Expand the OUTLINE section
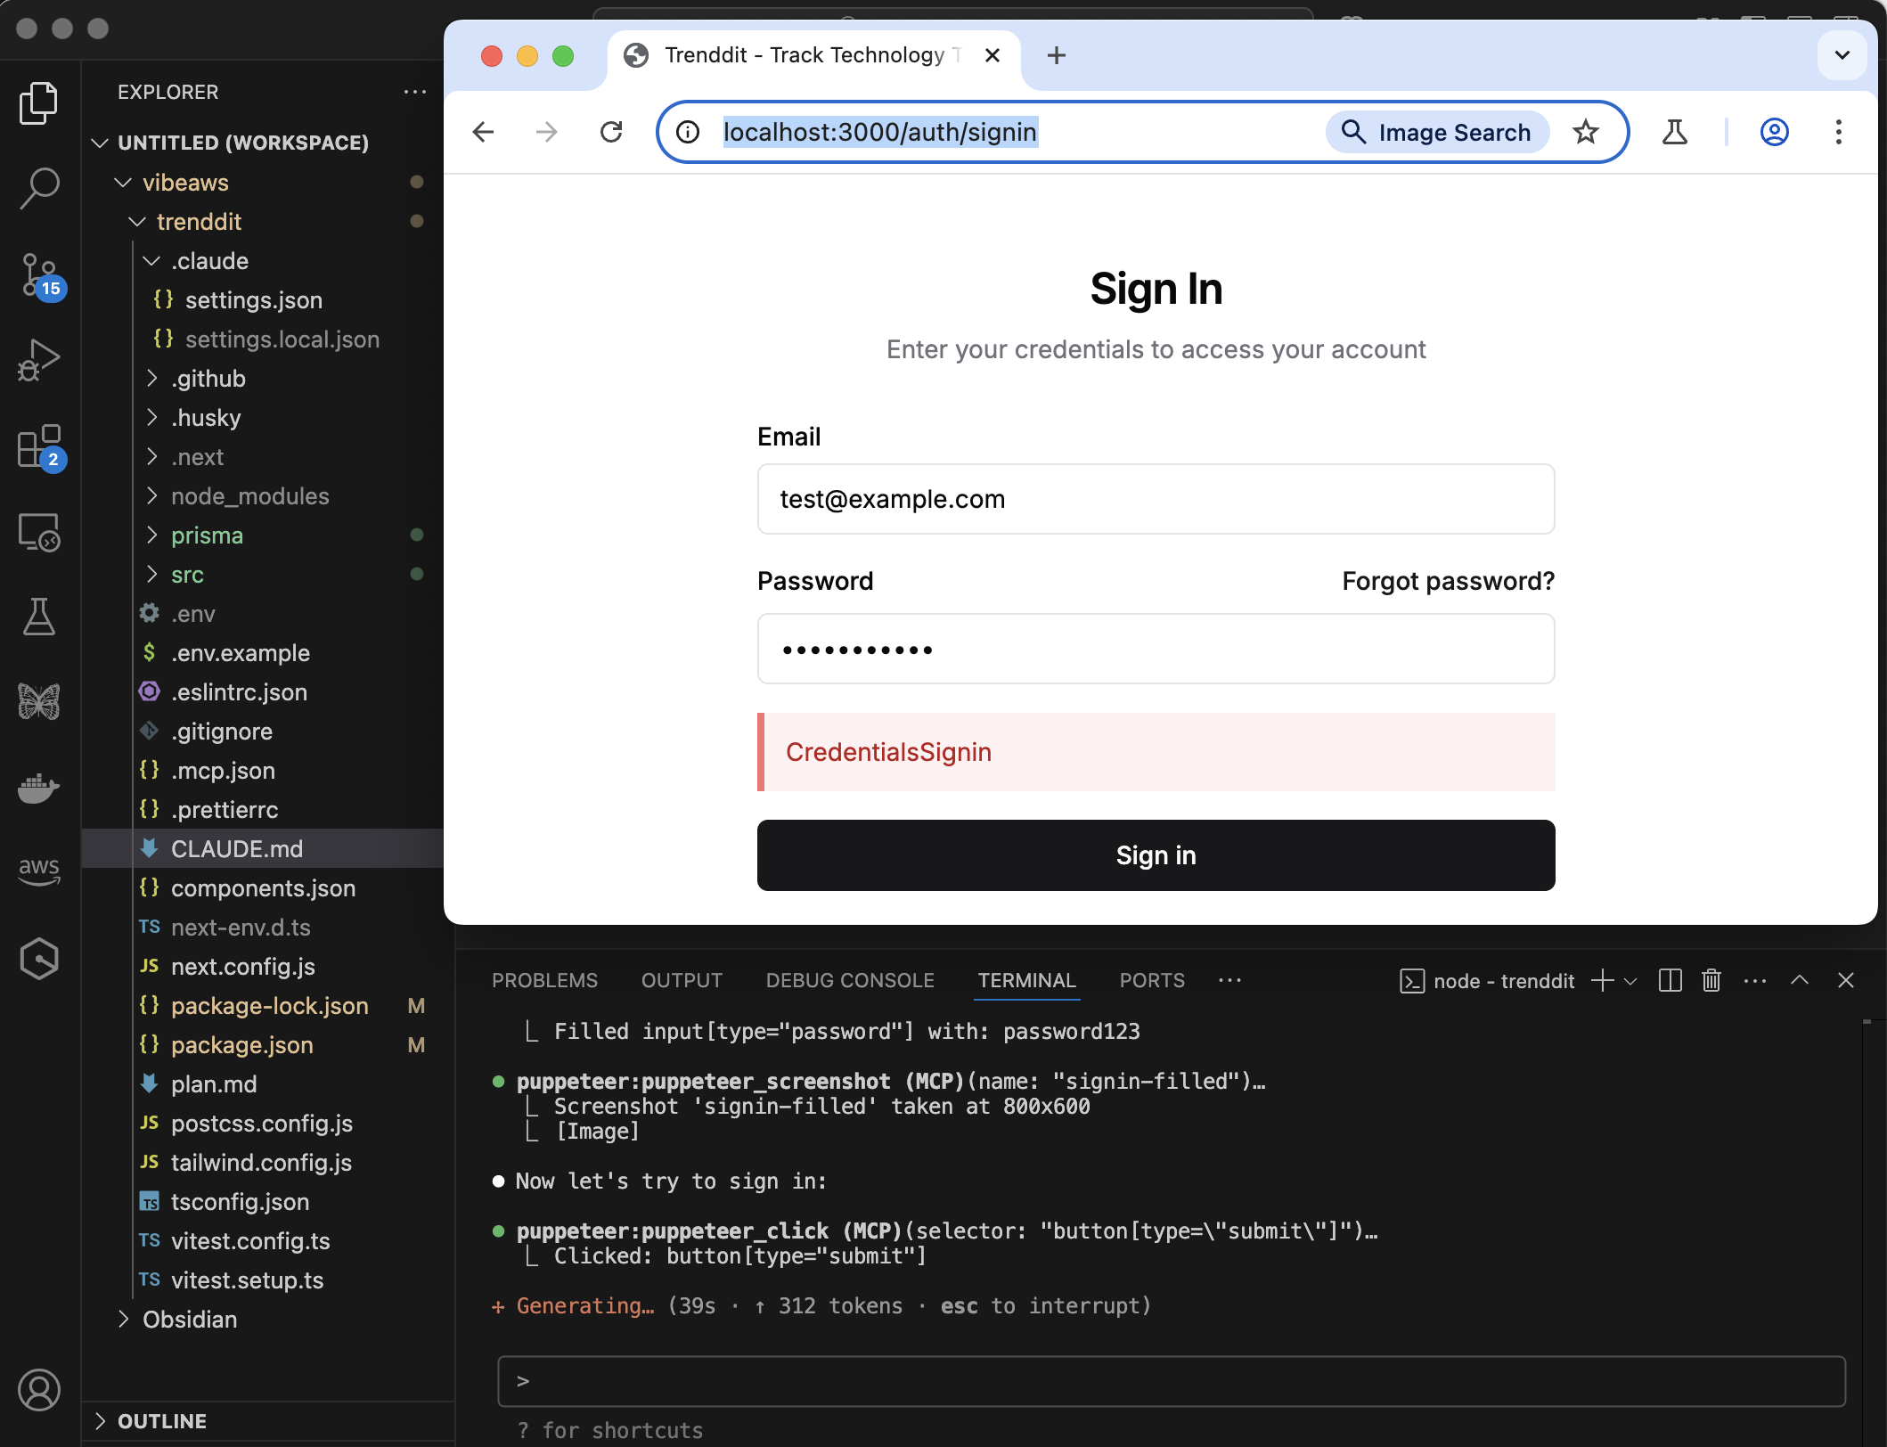Image resolution: width=1887 pixels, height=1447 pixels. tap(161, 1421)
